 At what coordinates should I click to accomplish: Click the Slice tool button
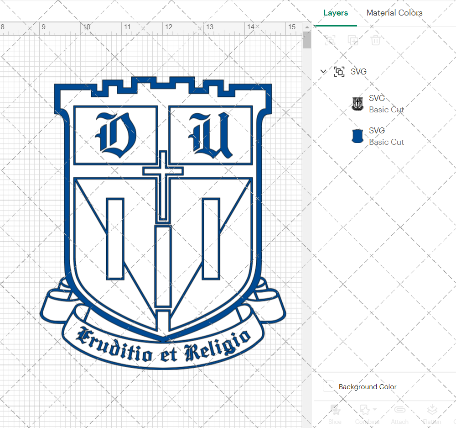tap(335, 414)
